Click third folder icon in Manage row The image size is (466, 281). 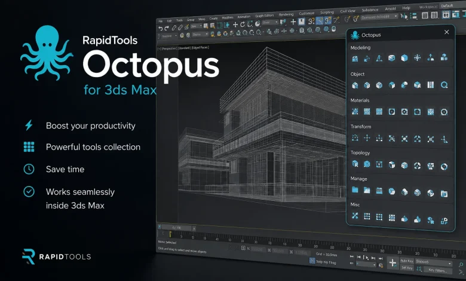point(379,191)
